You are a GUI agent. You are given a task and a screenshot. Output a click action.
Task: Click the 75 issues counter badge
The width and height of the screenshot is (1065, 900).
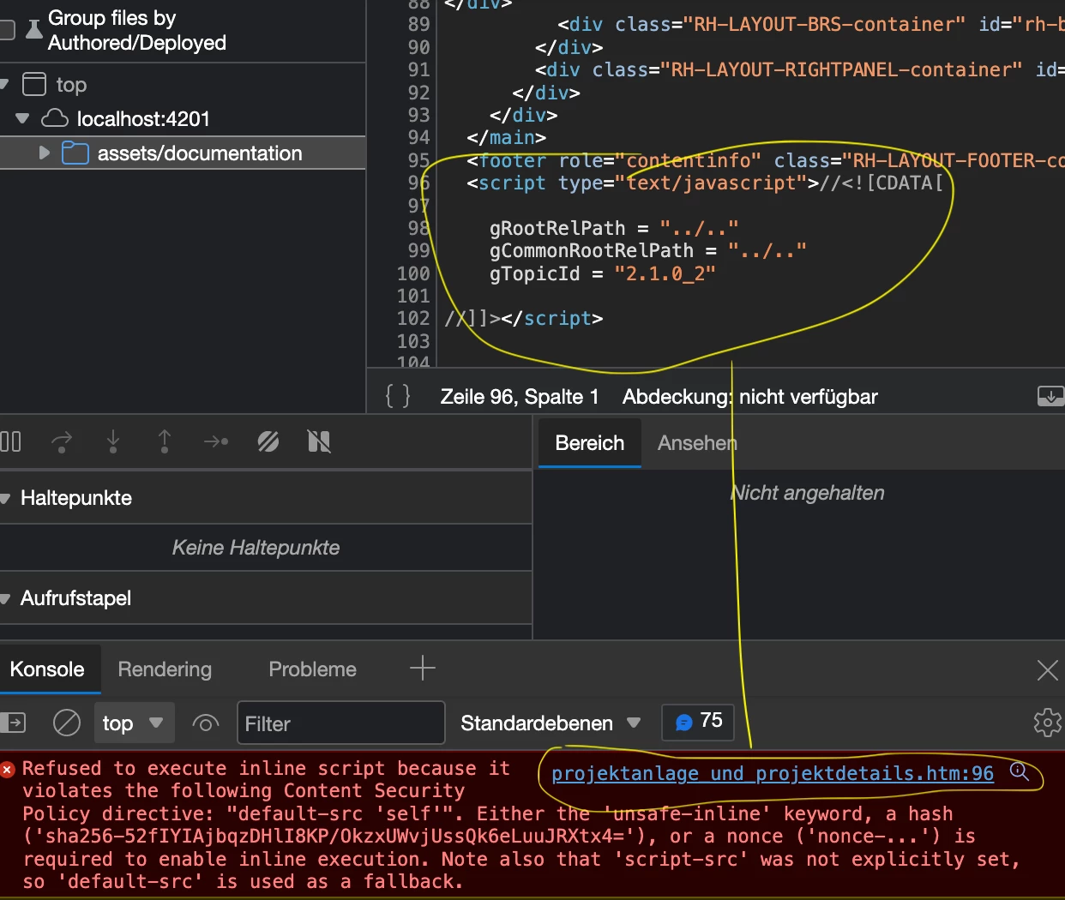click(x=699, y=721)
